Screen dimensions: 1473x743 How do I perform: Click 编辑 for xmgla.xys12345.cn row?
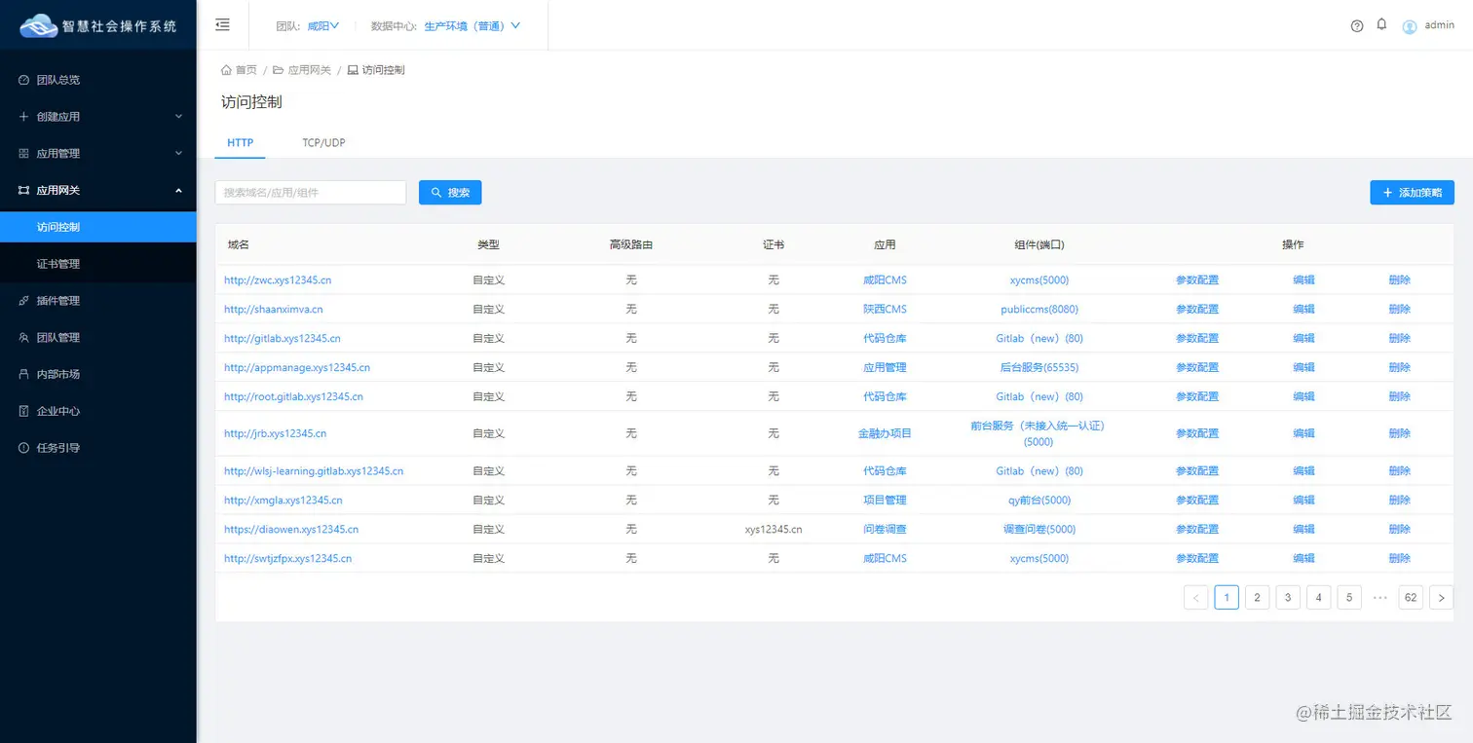[x=1303, y=501]
